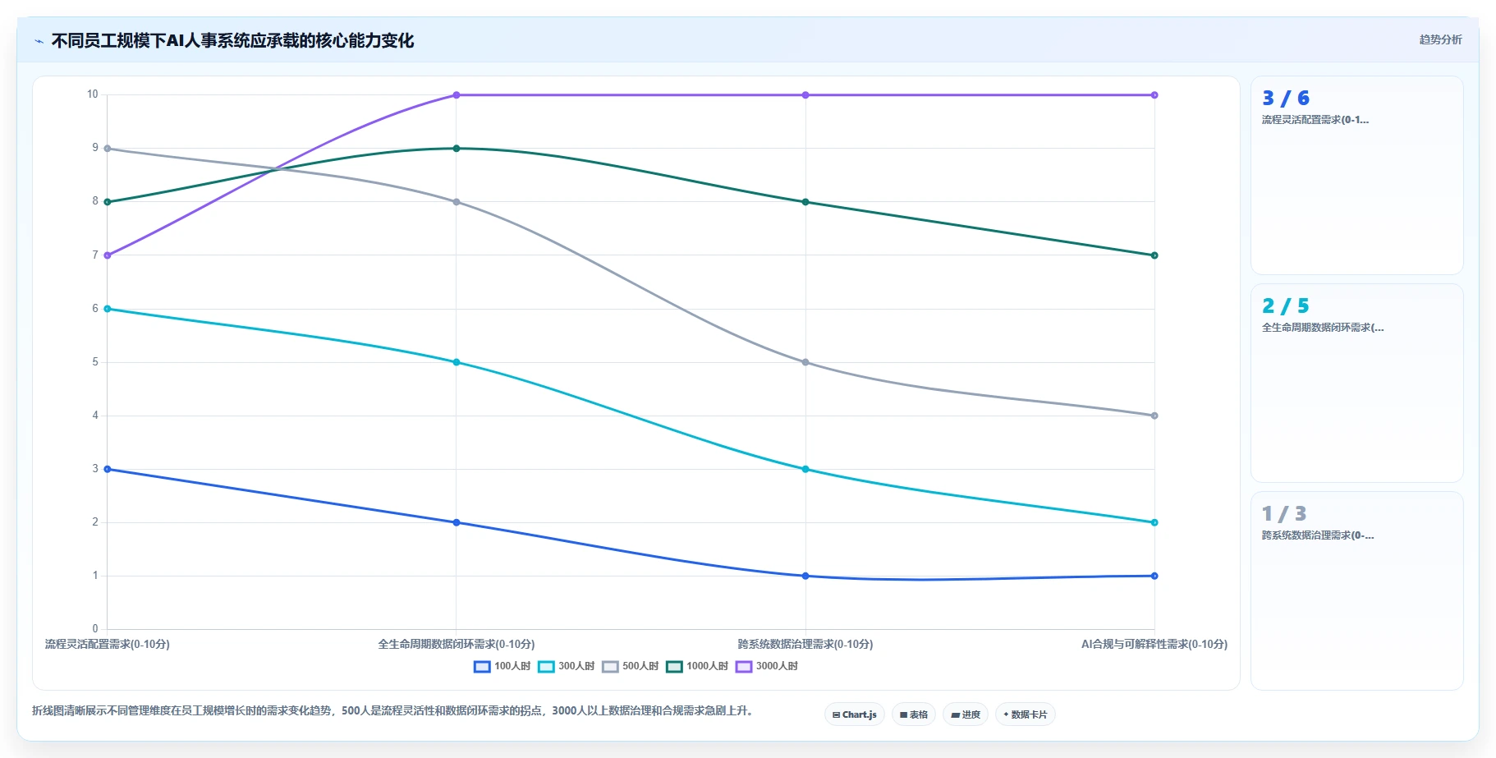Click the Chart.js tag at the bottom
The image size is (1496, 758).
pos(855,714)
